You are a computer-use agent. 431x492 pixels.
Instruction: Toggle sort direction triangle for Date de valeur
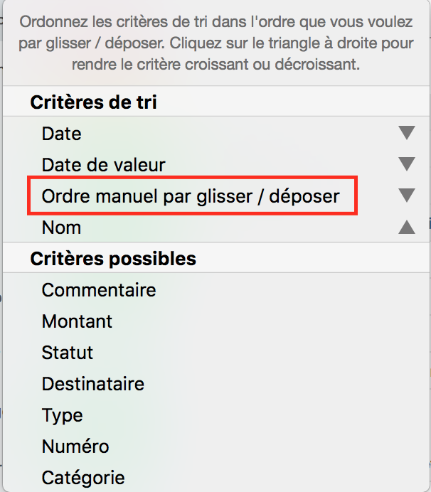coord(406,164)
